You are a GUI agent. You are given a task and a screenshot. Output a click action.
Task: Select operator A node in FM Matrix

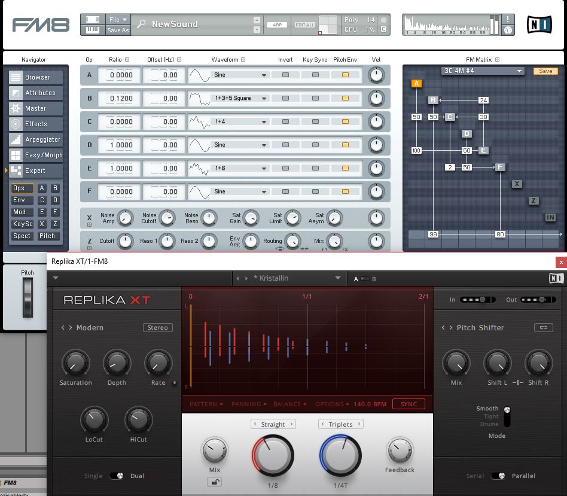416,84
